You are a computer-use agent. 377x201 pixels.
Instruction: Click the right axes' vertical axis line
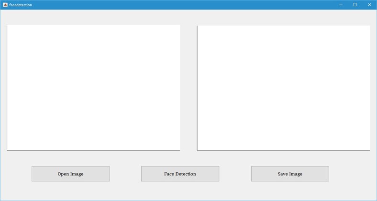pyautogui.click(x=197, y=88)
